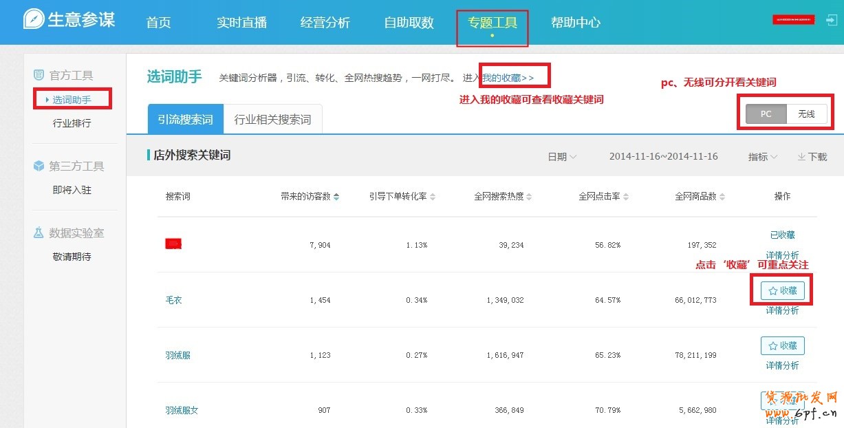
Task: Open 我的收藏 link
Action: point(508,78)
